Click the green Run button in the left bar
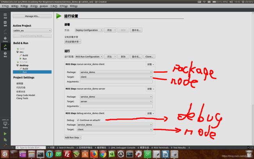This screenshot has height=159, width=254. (5, 134)
